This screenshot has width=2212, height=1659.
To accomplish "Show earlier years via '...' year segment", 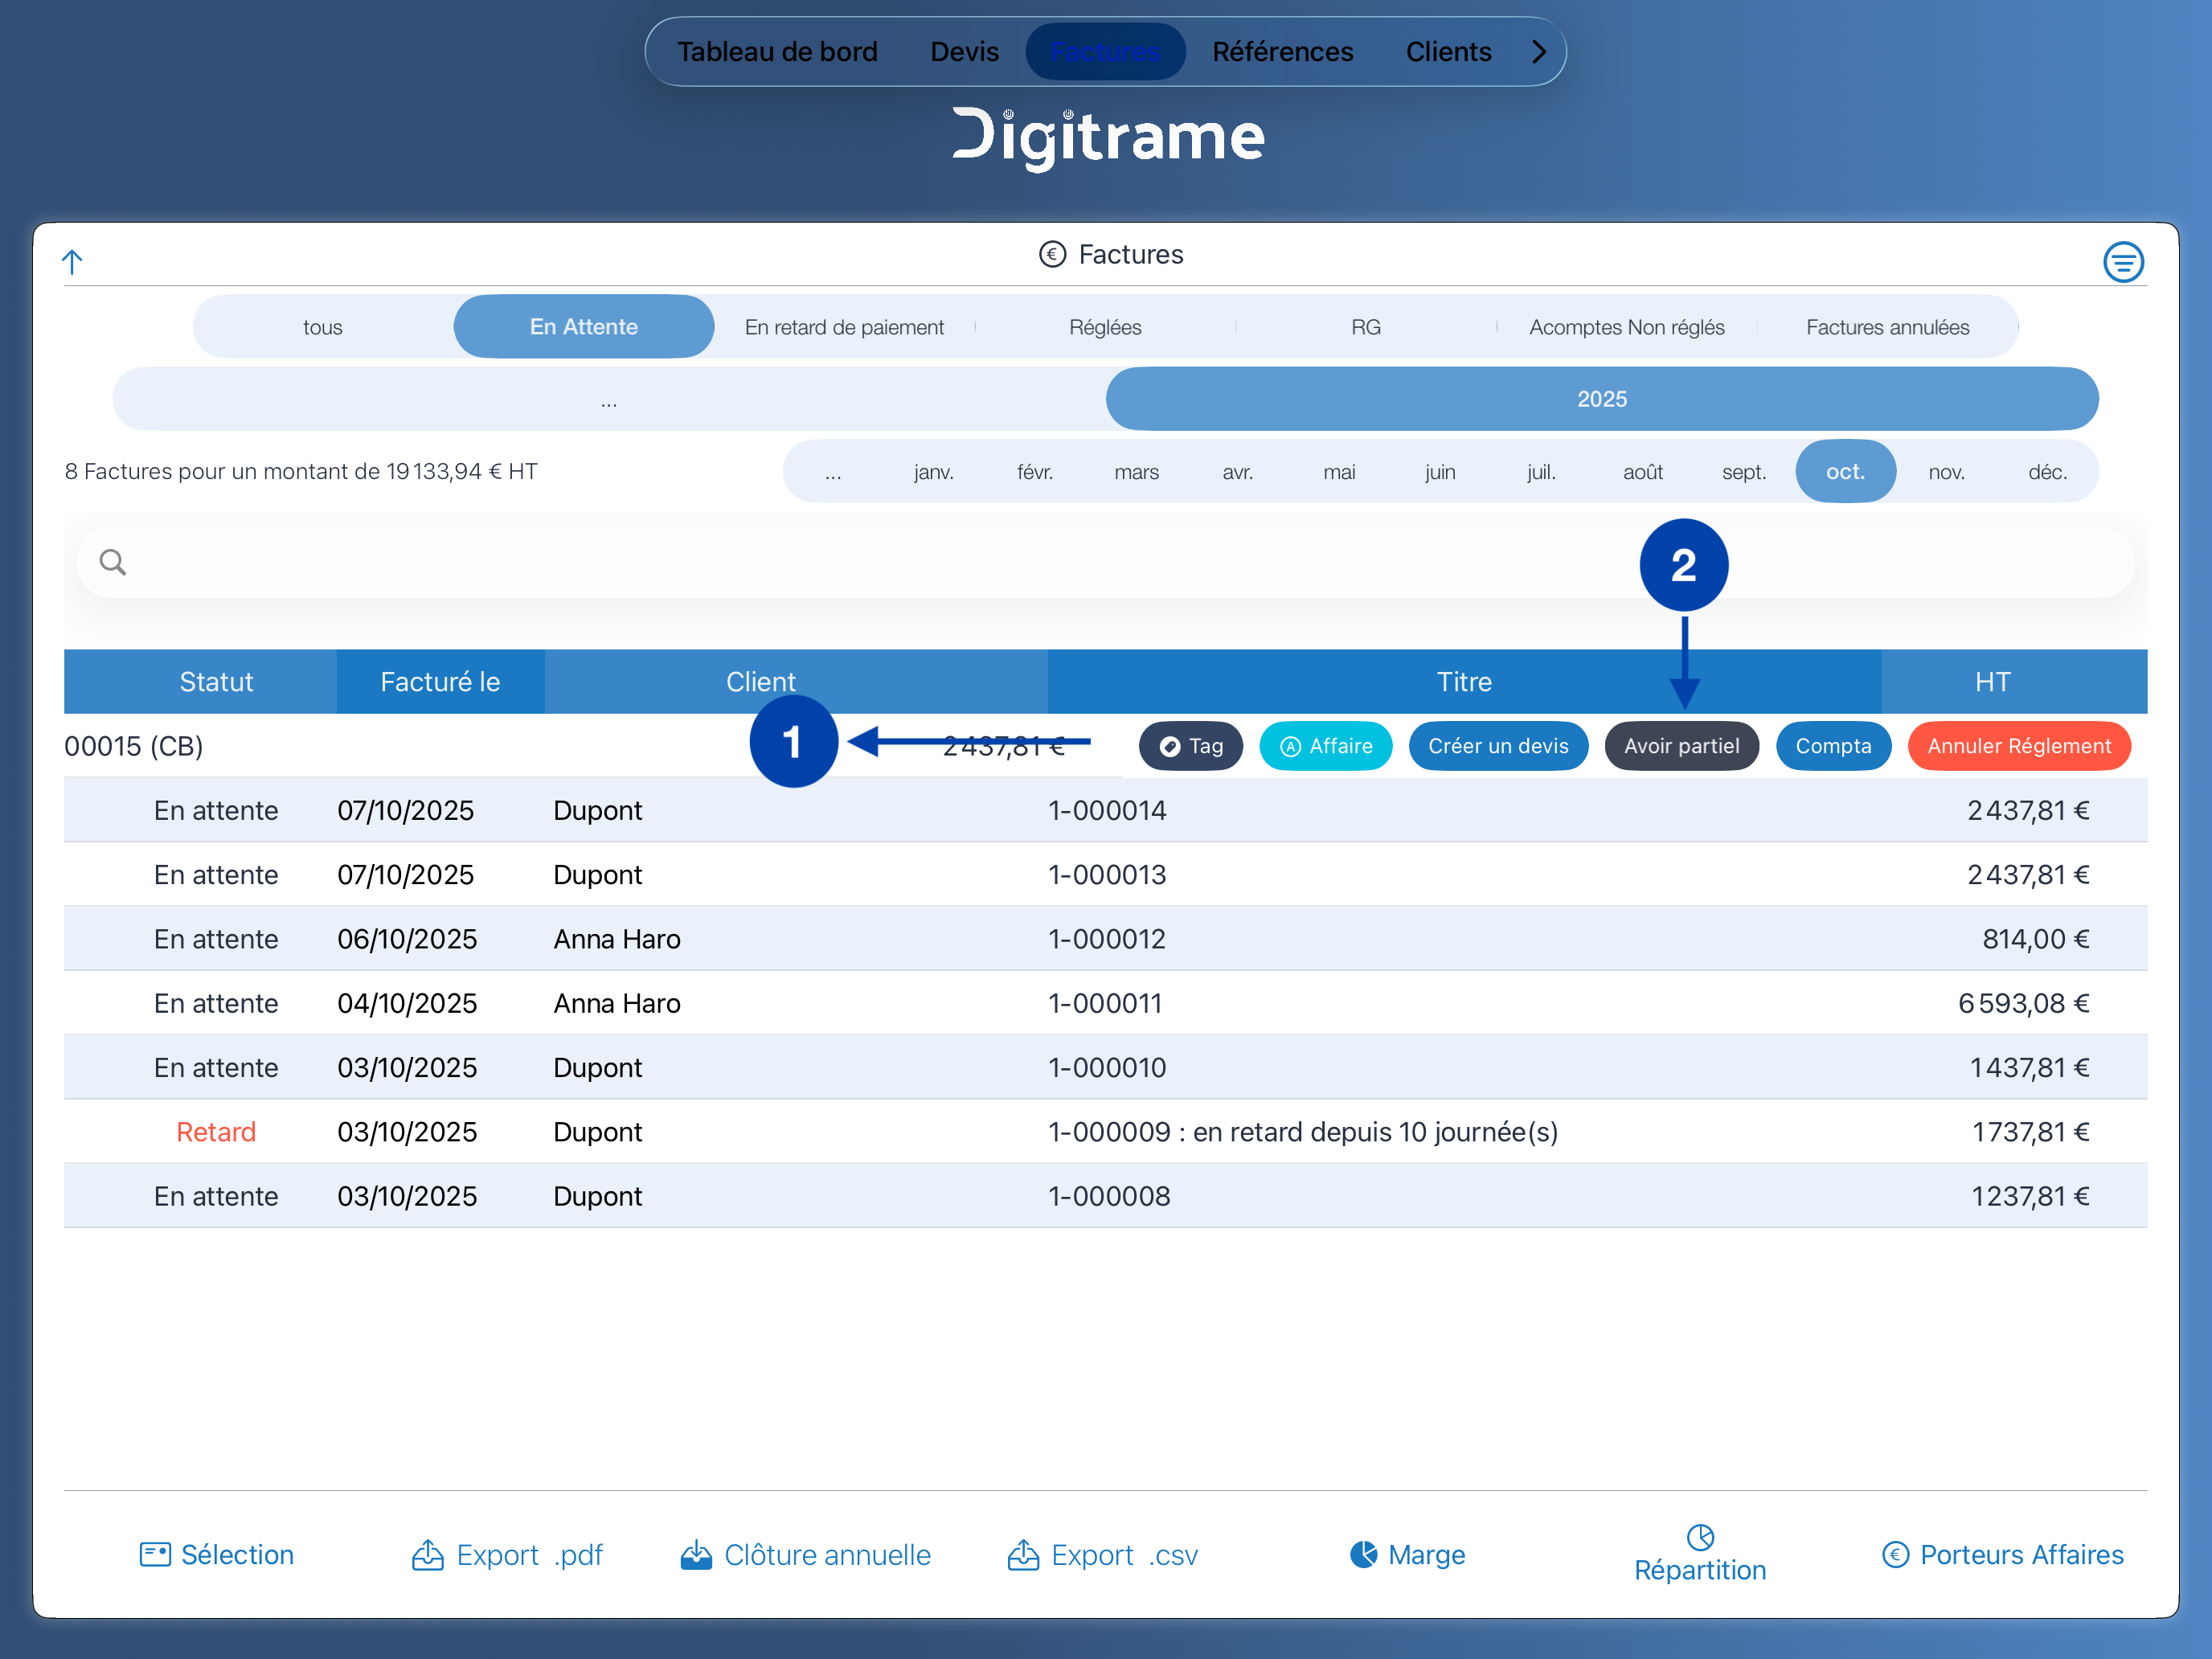I will 609,399.
